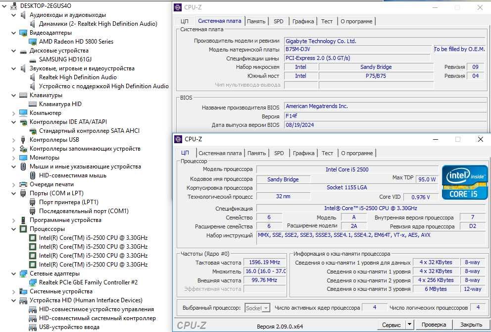The height and width of the screenshot is (332, 491).
Task: Click the Последовательный порт (COM1) icon
Action: [x=33, y=211]
